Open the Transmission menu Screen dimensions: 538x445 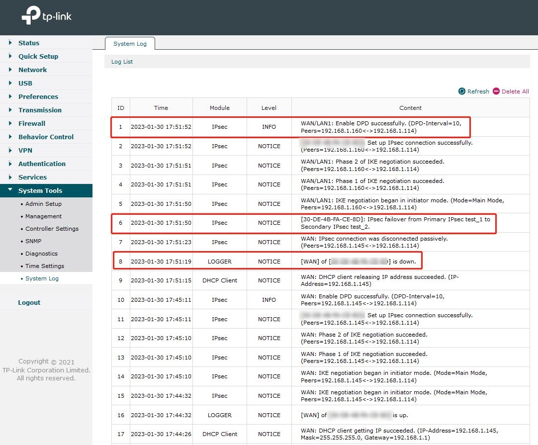coord(40,110)
